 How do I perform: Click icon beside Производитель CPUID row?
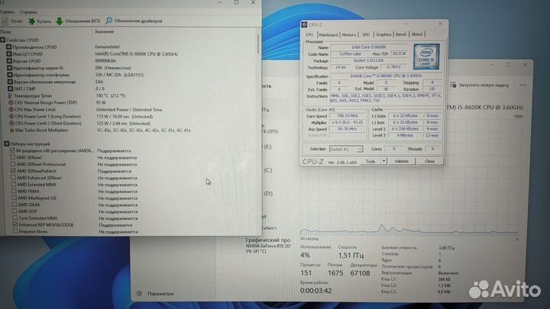pyautogui.click(x=8, y=47)
